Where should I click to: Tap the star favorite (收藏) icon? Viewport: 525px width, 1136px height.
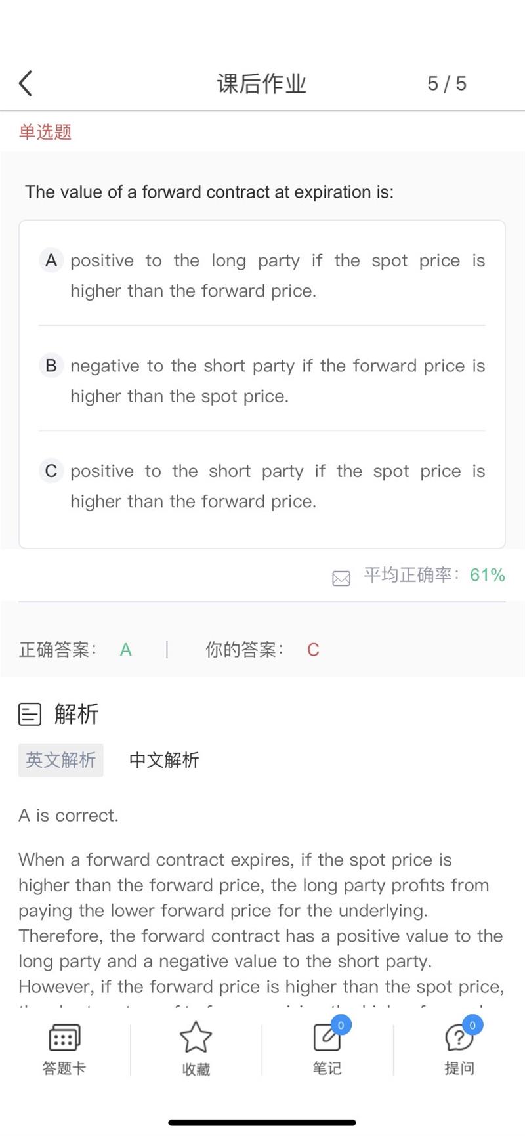pyautogui.click(x=196, y=1038)
